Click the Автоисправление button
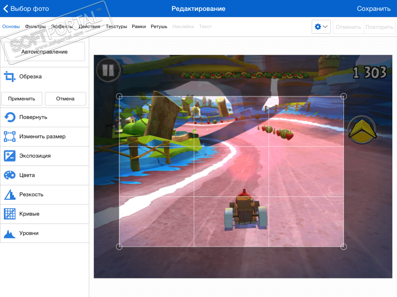Viewport: 397px width, 297px height. point(44,51)
